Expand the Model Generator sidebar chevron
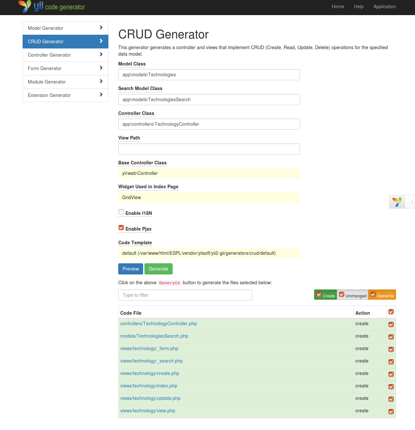The image size is (415, 430). point(101,28)
